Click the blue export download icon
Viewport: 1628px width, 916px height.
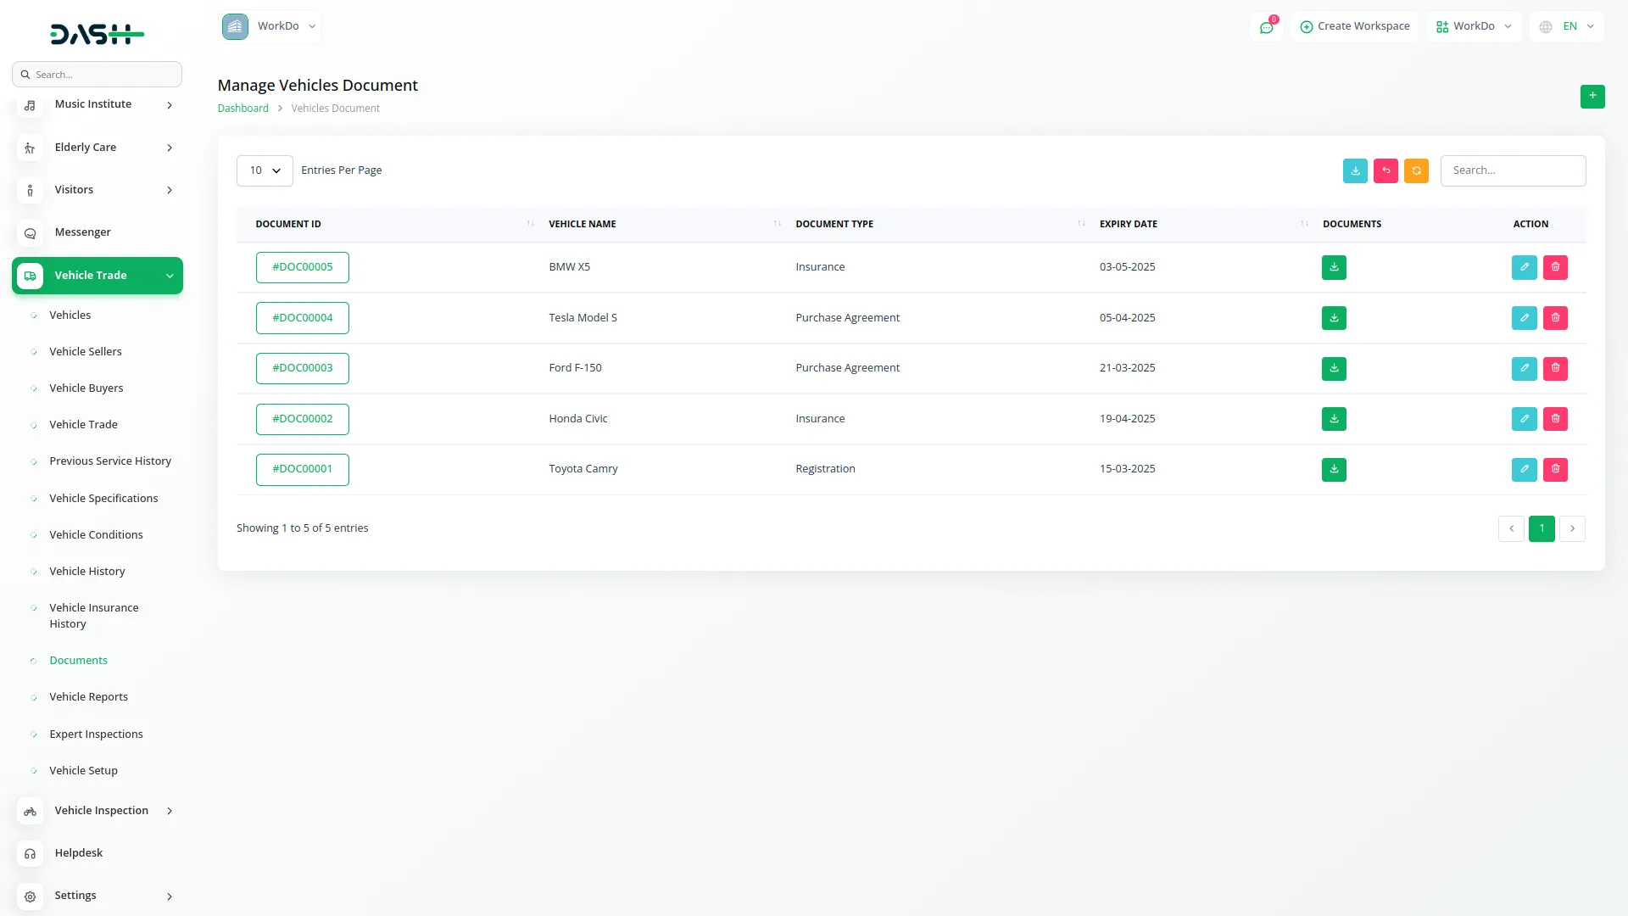click(x=1355, y=170)
